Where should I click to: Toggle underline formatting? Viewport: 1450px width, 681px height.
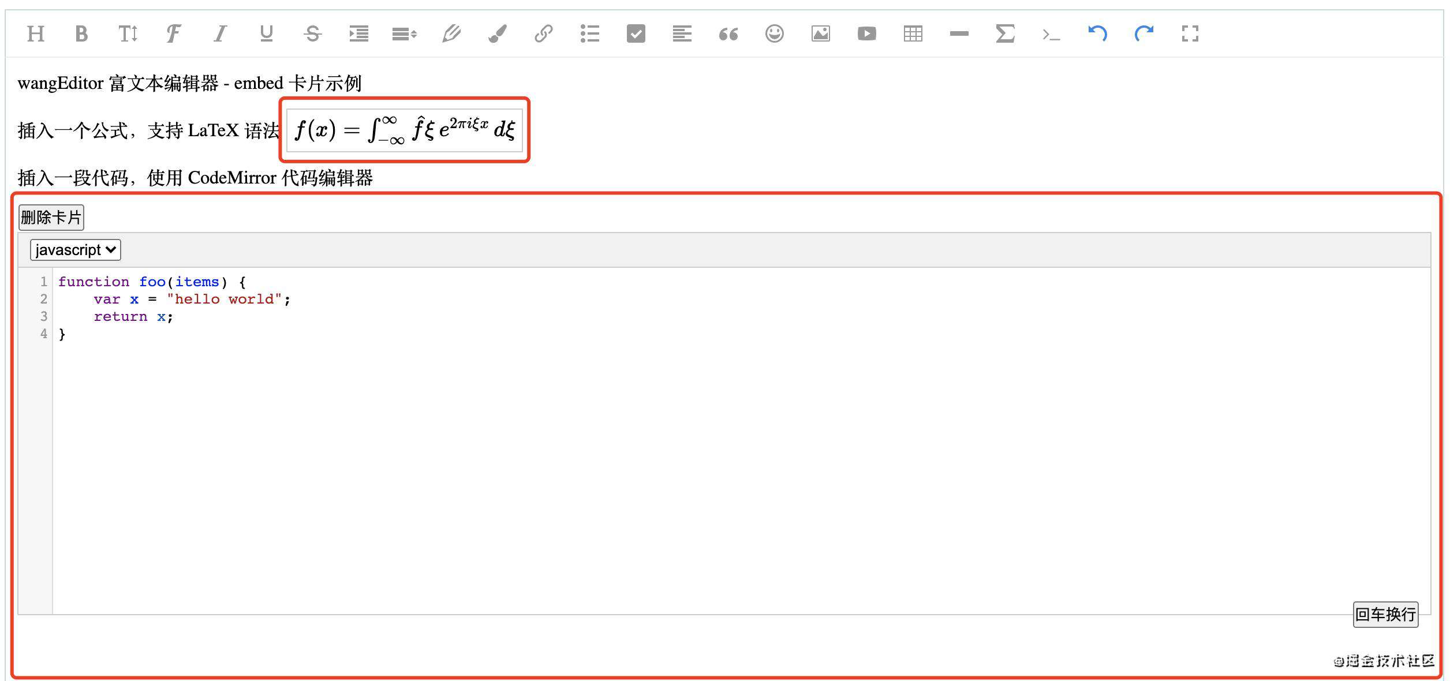click(266, 33)
